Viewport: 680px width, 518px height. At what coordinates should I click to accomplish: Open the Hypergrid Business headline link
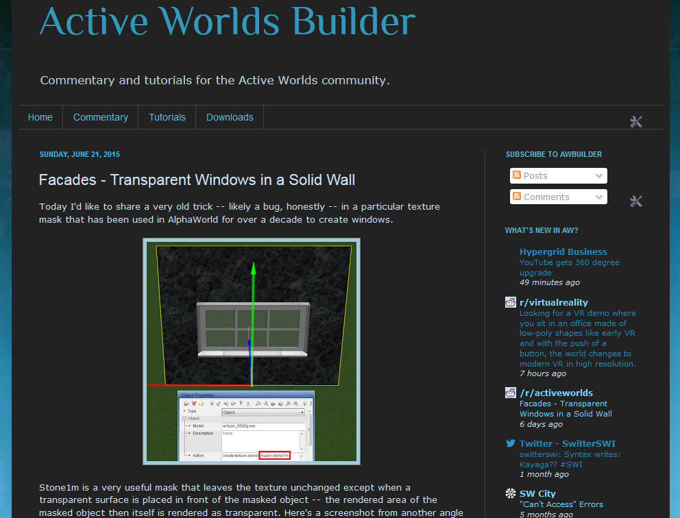[563, 251]
